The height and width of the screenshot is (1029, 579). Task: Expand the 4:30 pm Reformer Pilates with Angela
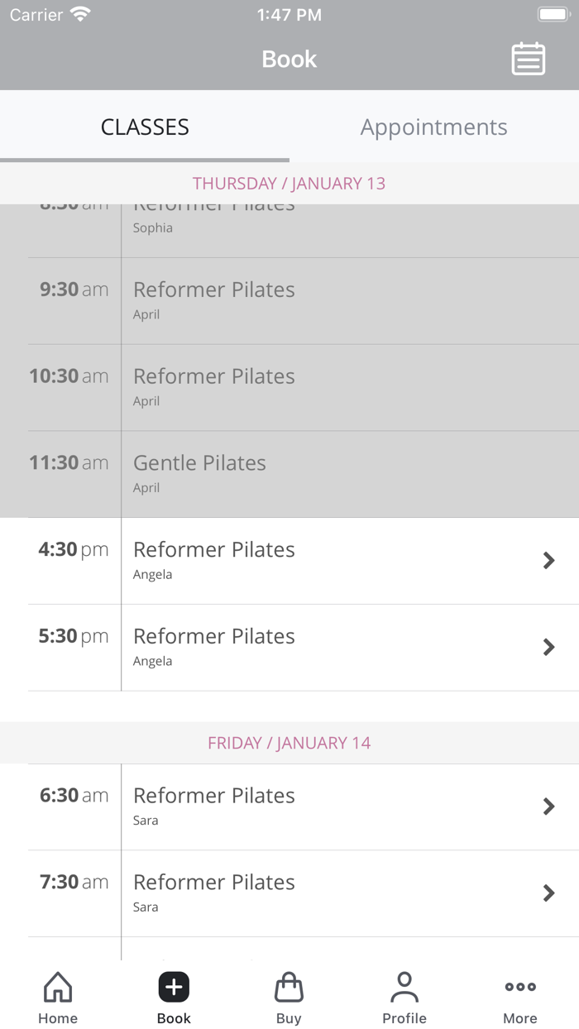[289, 560]
